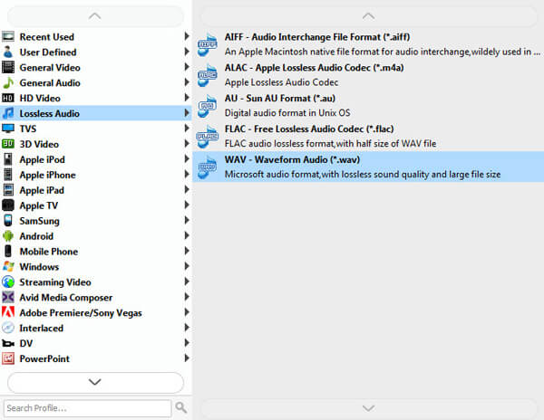The height and width of the screenshot is (420, 544).
Task: Click the Avid Media Composer icon
Action: [x=8, y=297]
